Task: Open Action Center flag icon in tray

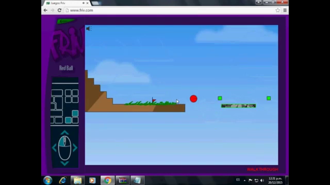Action: tap(250, 180)
